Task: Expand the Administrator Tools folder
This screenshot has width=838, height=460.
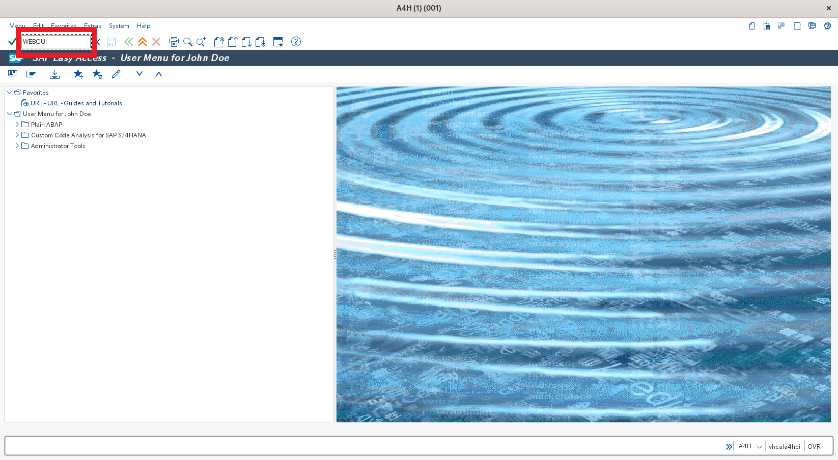Action: point(17,146)
